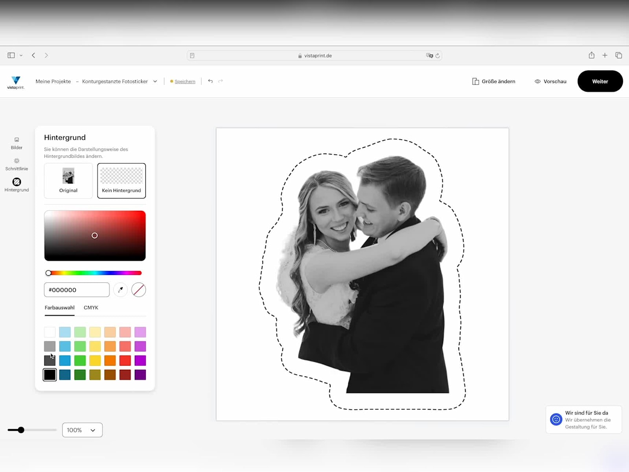The image size is (629, 472).
Task: Open the Vorschau preview
Action: 550,81
